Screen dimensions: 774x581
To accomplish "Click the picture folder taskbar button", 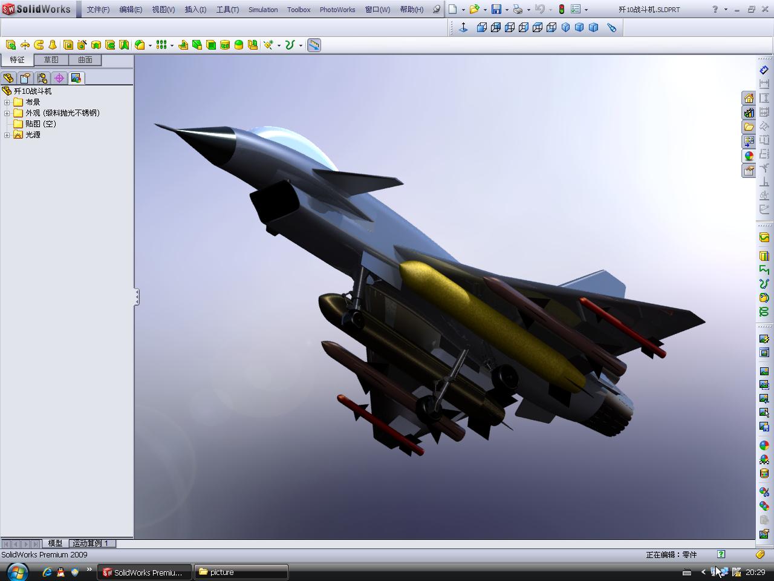I will point(241,572).
